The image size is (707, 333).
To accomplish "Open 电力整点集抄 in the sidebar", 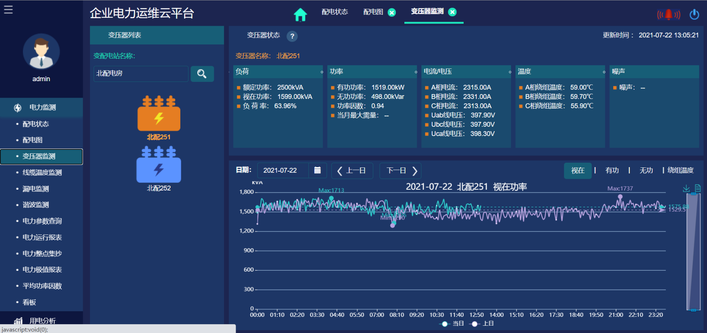I will click(42, 253).
